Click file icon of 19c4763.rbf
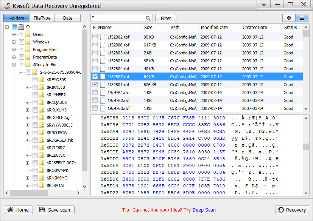The height and width of the screenshot is (221, 313). pyautogui.click(x=103, y=108)
